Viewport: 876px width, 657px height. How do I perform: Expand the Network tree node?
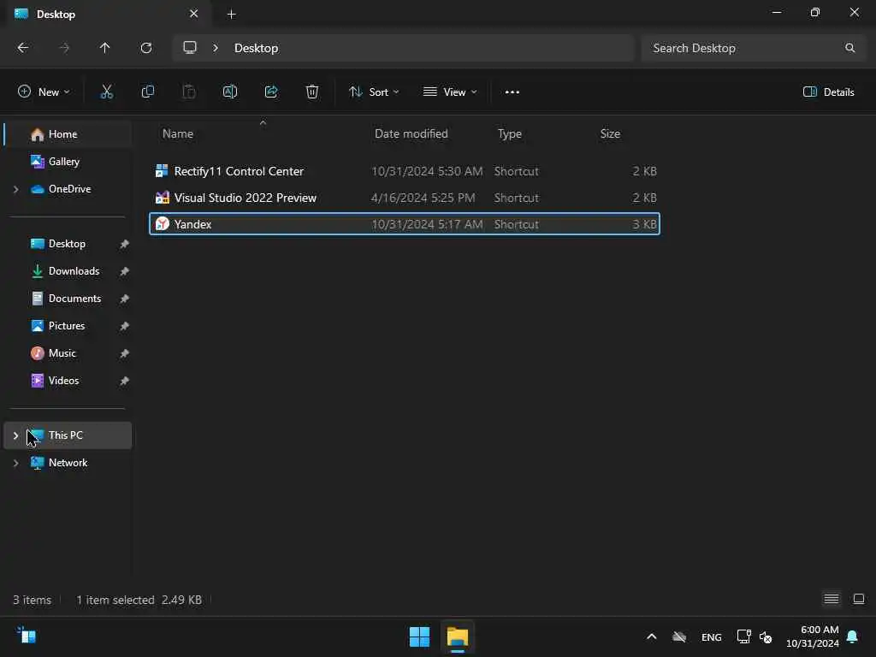[15, 463]
